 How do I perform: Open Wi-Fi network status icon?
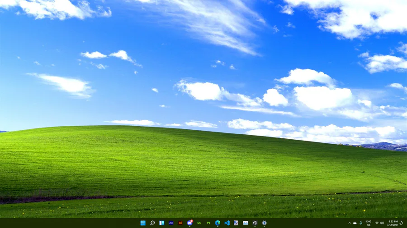click(x=377, y=223)
